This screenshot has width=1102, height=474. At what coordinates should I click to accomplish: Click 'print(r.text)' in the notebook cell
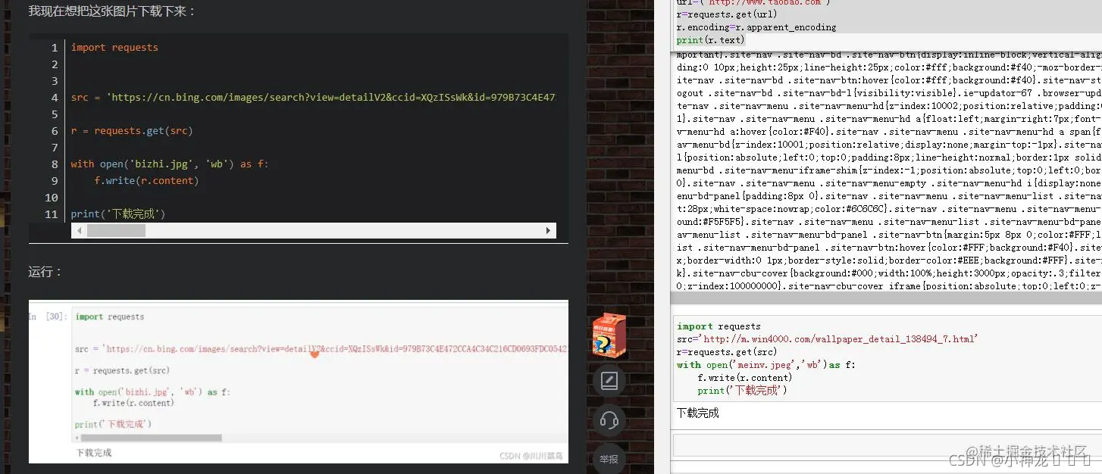(x=711, y=40)
